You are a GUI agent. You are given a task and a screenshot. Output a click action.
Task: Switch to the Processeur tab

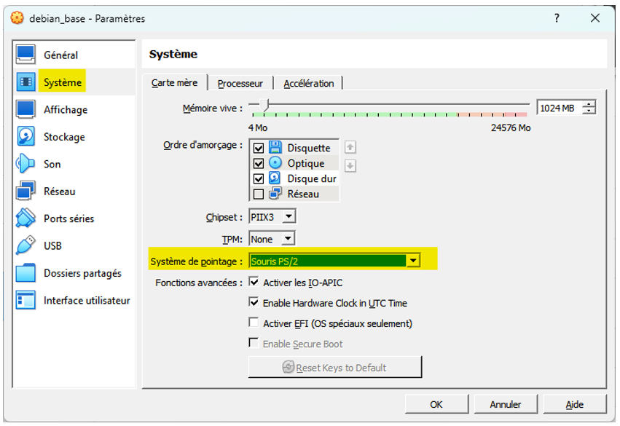[240, 84]
